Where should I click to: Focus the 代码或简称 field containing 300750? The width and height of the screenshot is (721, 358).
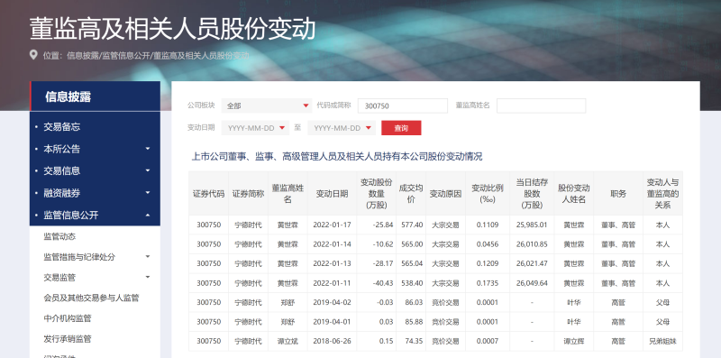[x=402, y=106]
